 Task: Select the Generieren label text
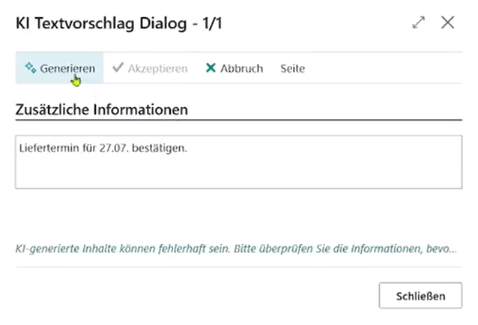pos(67,69)
